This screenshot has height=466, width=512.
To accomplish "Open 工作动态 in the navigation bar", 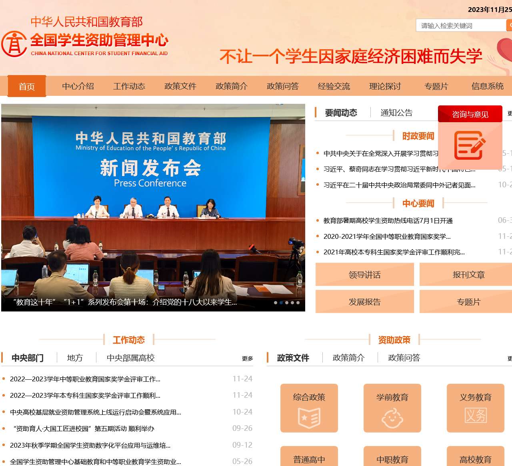I will [x=129, y=86].
